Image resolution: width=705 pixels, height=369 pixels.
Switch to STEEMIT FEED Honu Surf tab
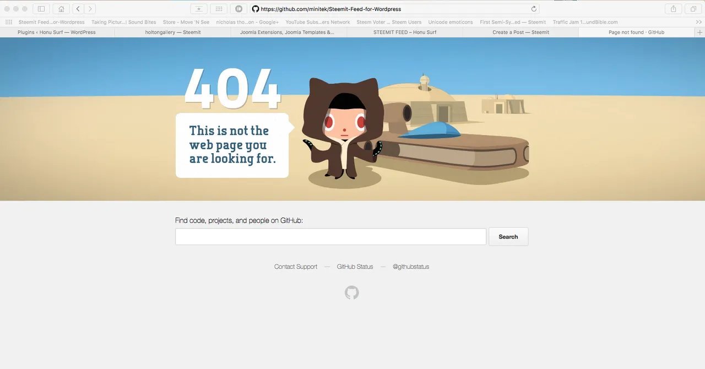pyautogui.click(x=405, y=32)
